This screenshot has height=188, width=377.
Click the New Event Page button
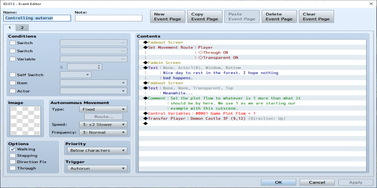167,17
